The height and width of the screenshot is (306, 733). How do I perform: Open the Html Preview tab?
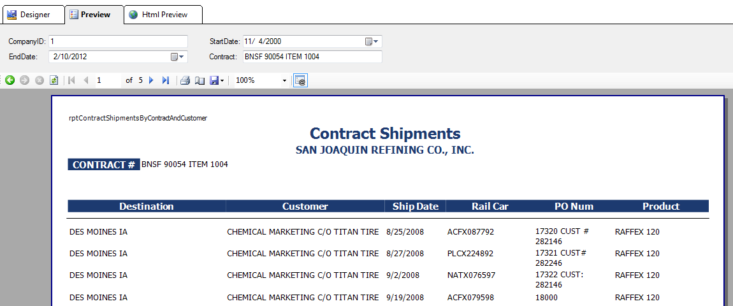click(163, 15)
